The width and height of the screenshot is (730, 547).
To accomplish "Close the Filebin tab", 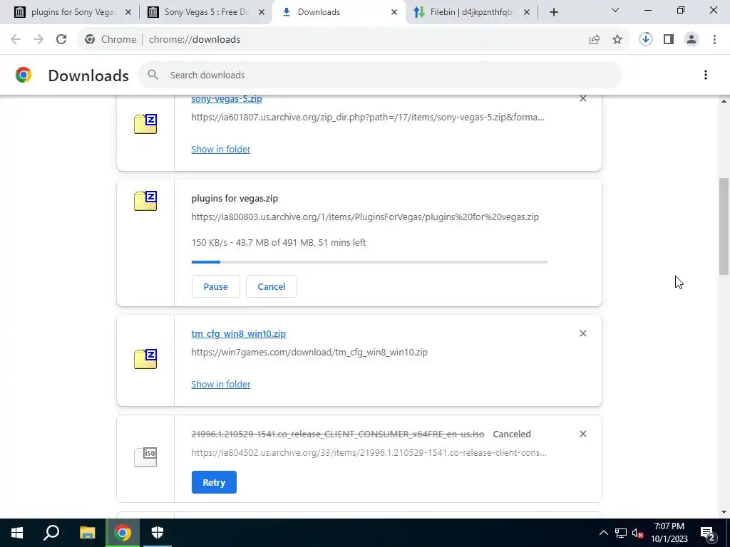I will click(x=527, y=12).
